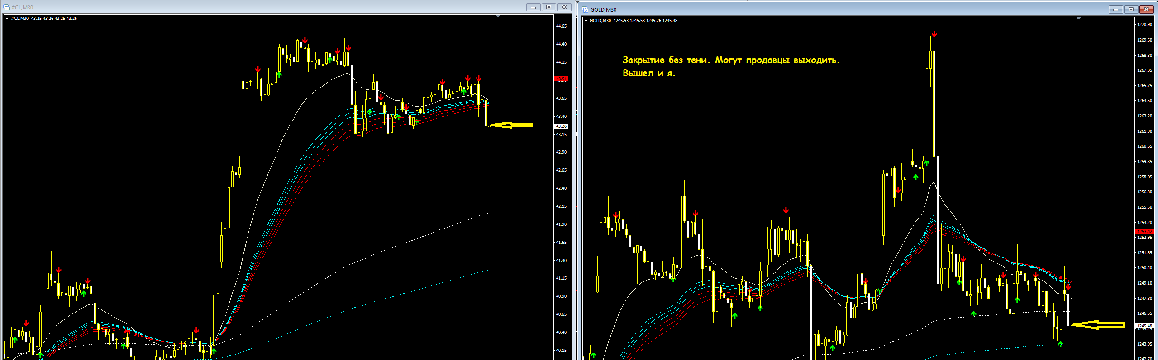1158x360 pixels.
Task: Select the text label 'Вышел и я.'
Action: click(x=649, y=73)
